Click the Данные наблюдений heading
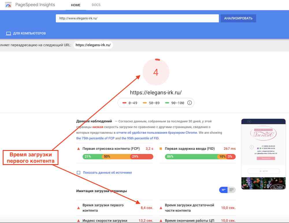The height and width of the screenshot is (223, 289). (94, 121)
